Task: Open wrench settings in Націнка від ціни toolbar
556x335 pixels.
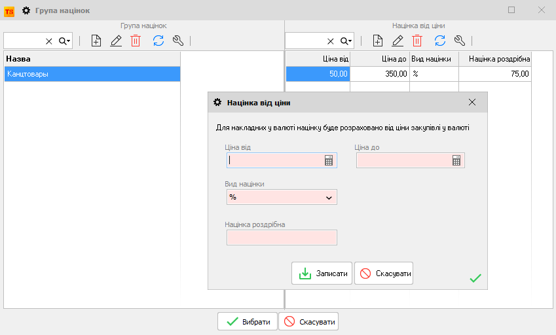Action: [x=460, y=41]
